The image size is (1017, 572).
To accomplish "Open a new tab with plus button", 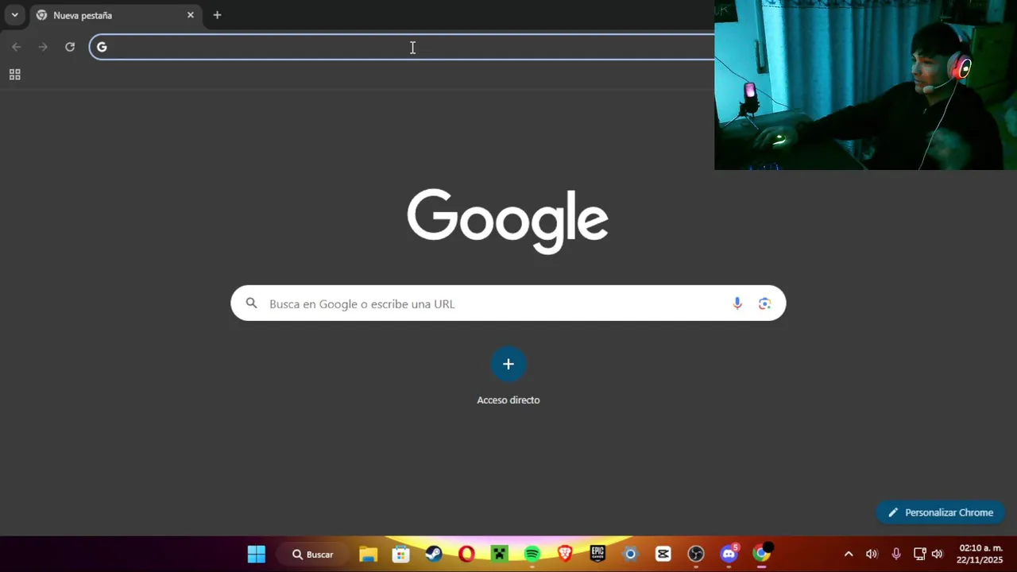I will pos(217,15).
